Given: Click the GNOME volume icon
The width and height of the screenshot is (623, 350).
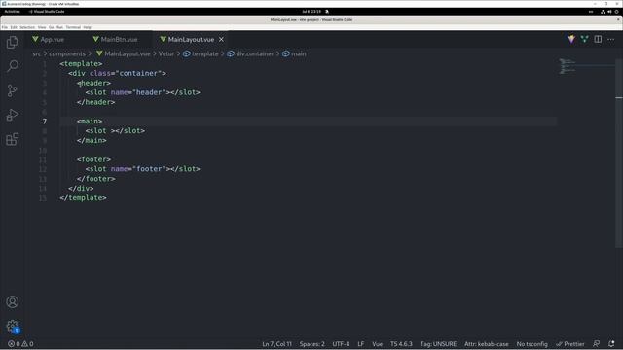Looking at the screenshot, I should pyautogui.click(x=609, y=12).
